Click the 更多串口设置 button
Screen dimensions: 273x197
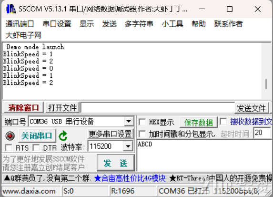110,134
